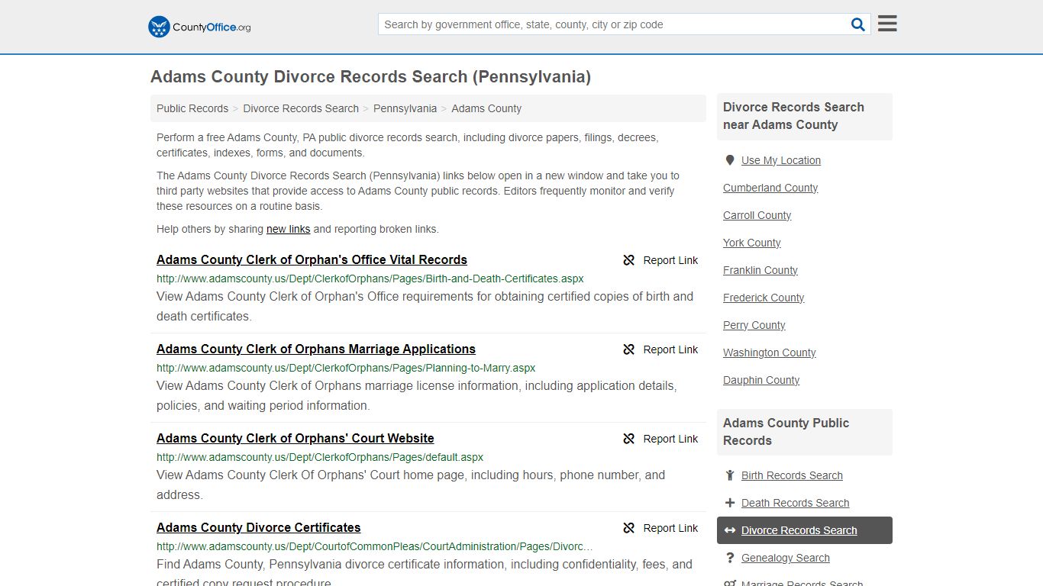Go to Perry County
This screenshot has height=586, width=1043.
(x=754, y=325)
